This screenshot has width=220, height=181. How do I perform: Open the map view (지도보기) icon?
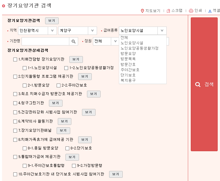coord(142,11)
